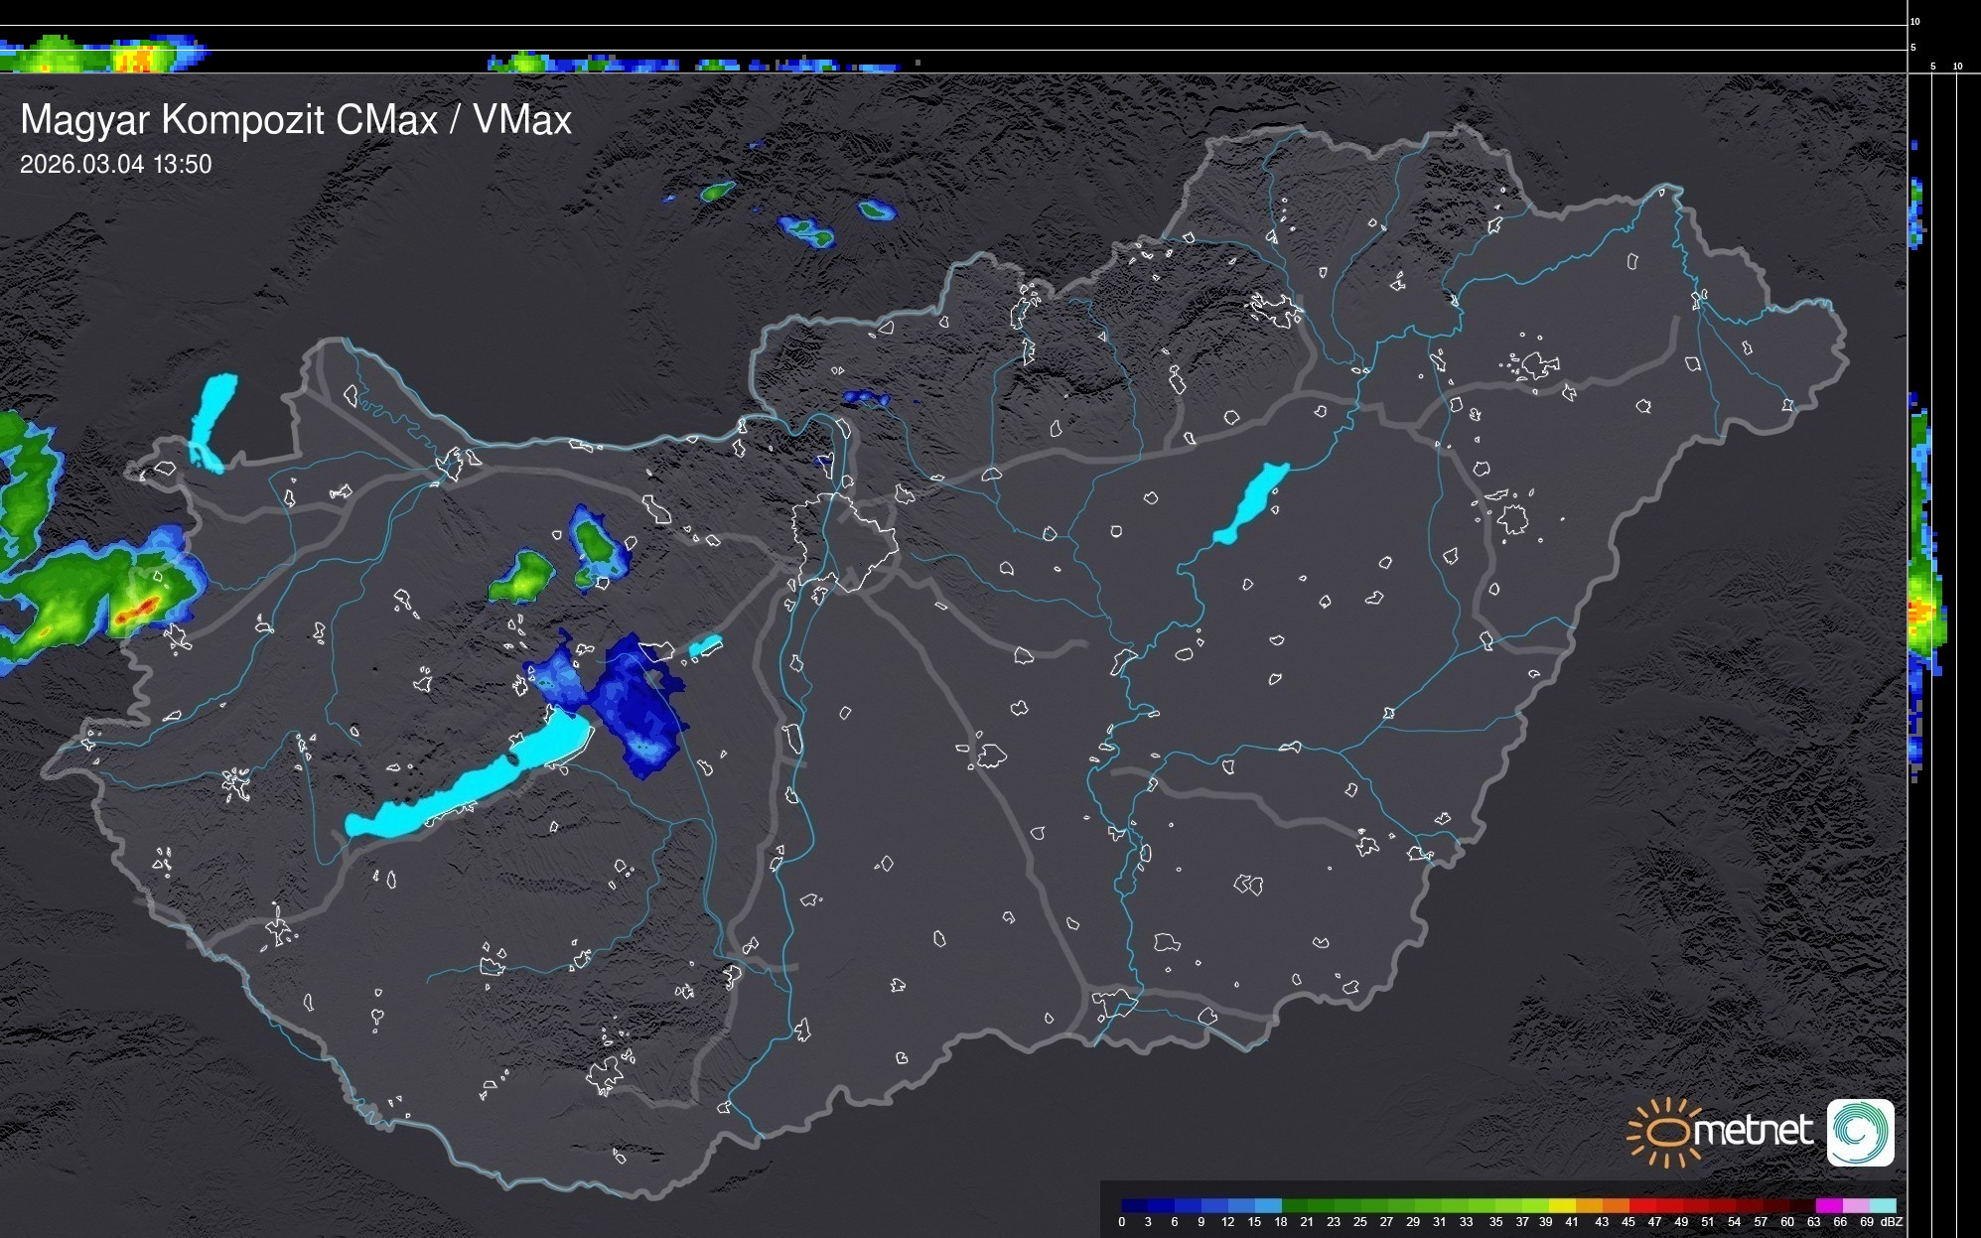Click the red-yellow echo in the right side VMax strip
Screen dimensions: 1981x1238
(1920, 612)
